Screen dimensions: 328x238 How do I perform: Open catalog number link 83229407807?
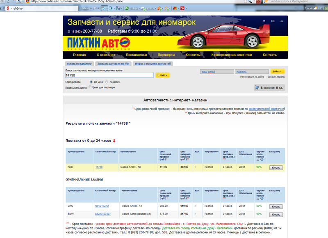click(x=103, y=214)
